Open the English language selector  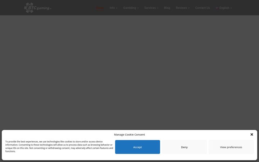[224, 8]
